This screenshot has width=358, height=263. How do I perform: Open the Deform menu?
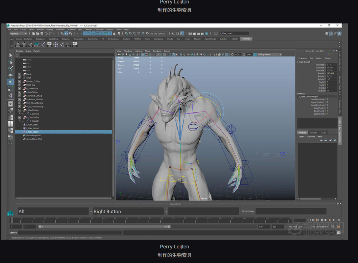point(88,29)
